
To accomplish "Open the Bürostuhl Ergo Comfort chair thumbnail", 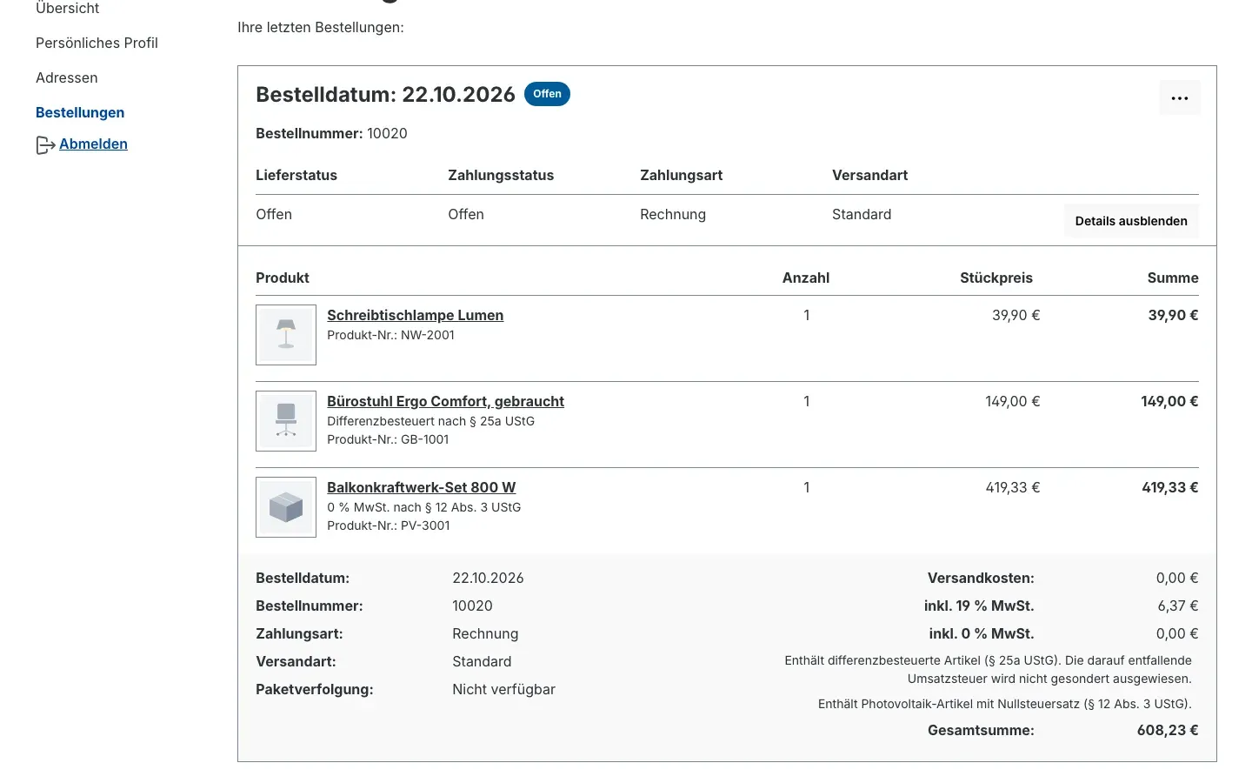I will [286, 421].
